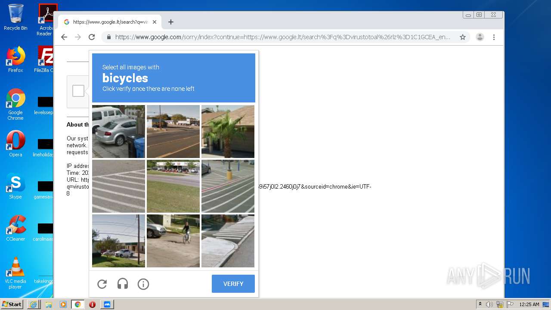Click the blue VERIFY button
The image size is (551, 310).
(x=233, y=284)
